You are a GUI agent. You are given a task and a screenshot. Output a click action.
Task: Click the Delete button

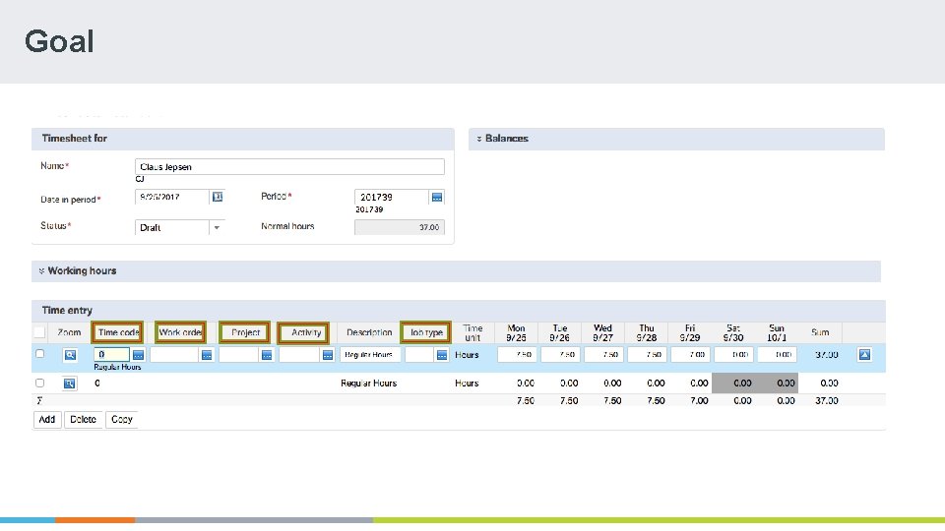pyautogui.click(x=83, y=420)
